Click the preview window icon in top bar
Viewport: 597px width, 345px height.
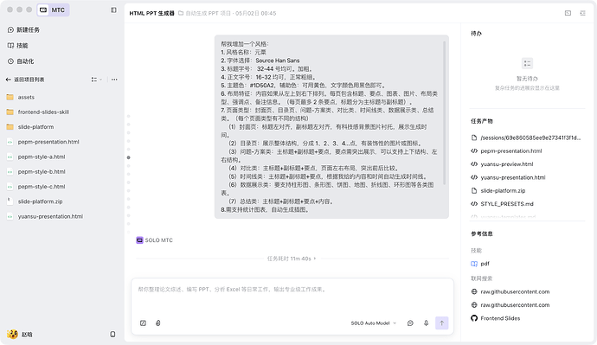pos(568,13)
